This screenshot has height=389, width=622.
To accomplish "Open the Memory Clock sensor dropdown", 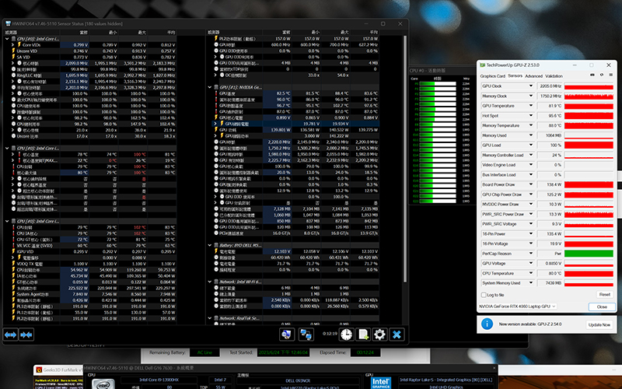I will pos(531,96).
